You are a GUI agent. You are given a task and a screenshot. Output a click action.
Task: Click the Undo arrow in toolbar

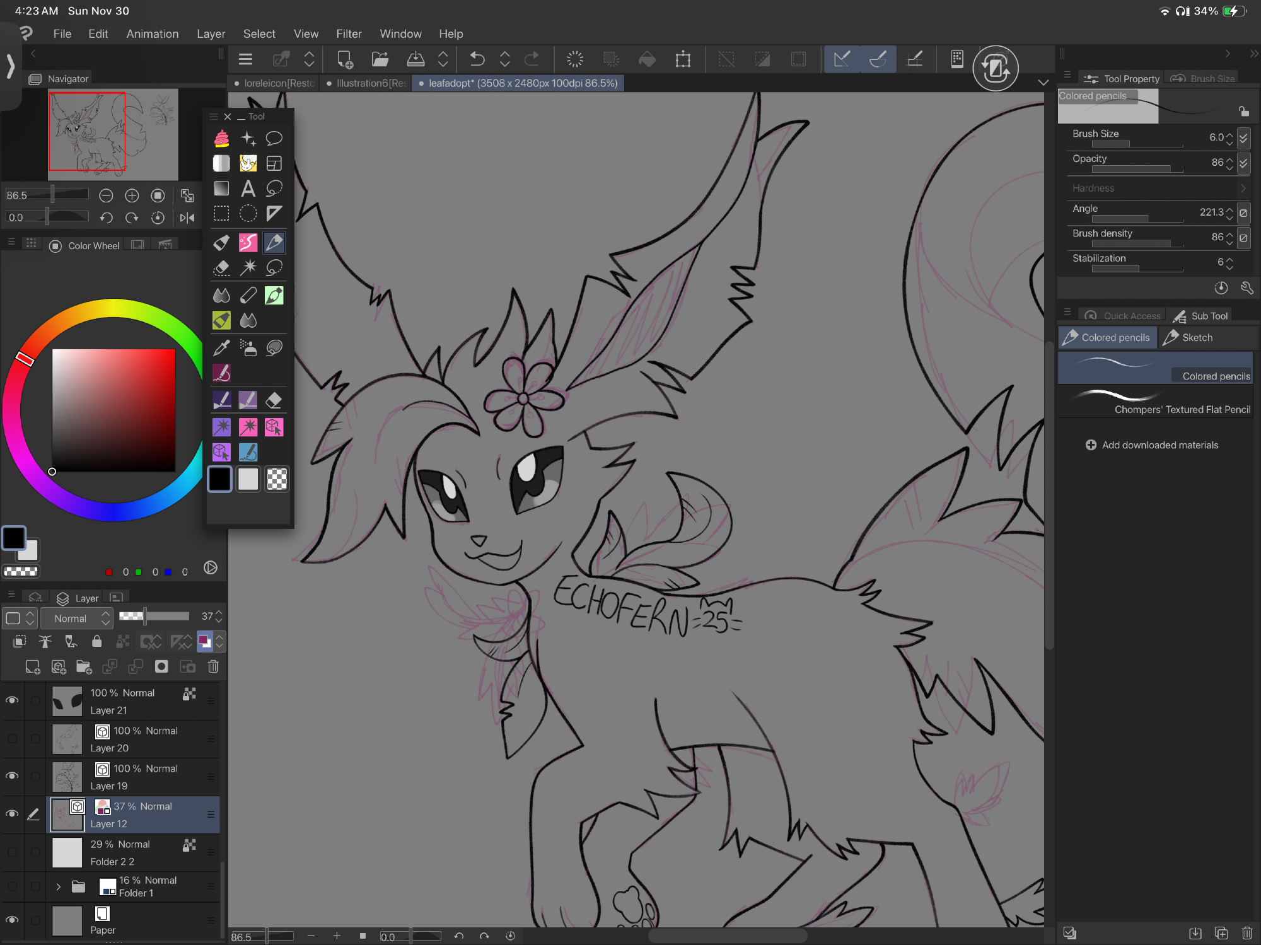[477, 59]
